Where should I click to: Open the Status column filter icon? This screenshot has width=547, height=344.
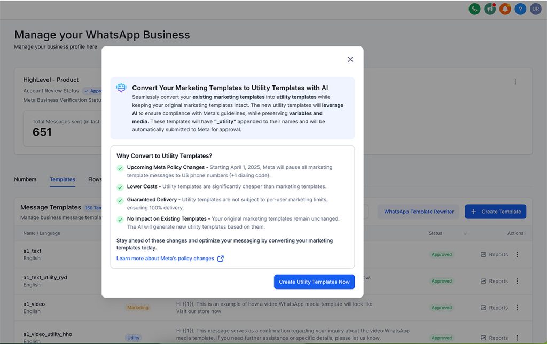(465, 233)
